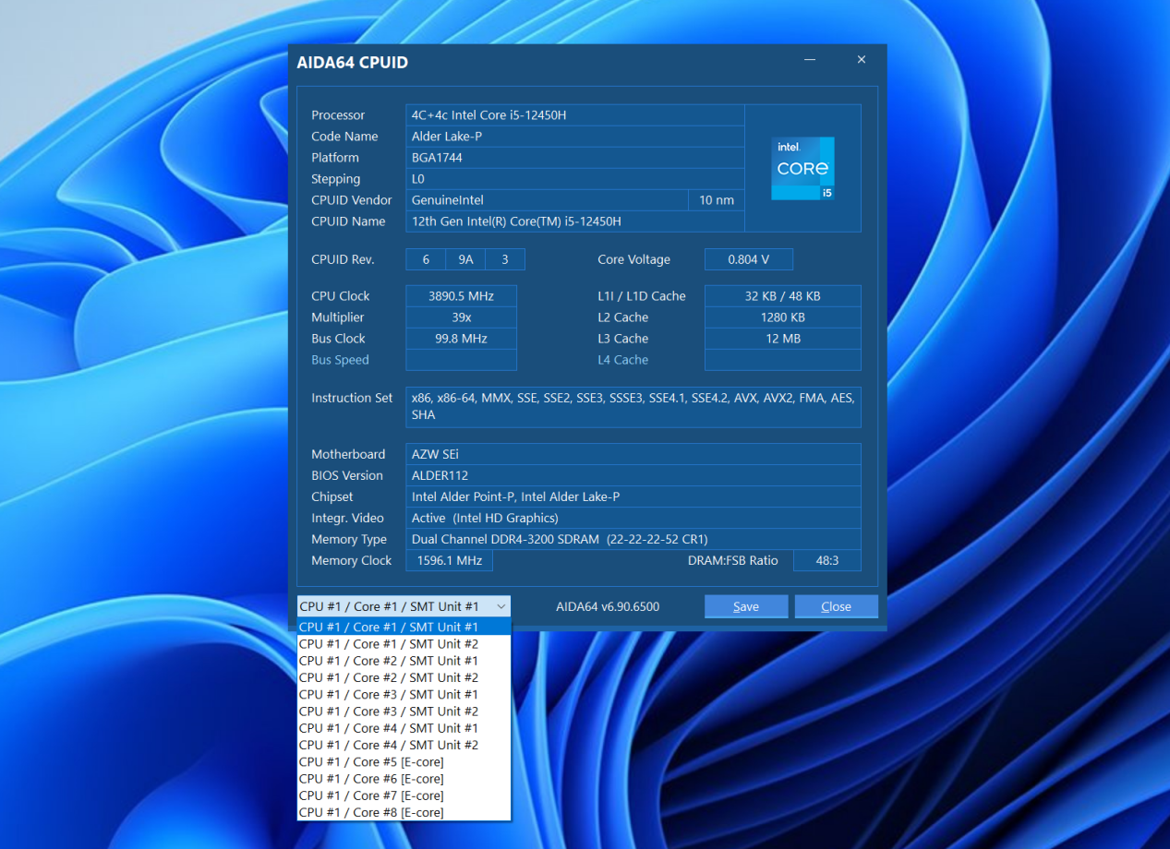The image size is (1170, 849).
Task: Click the empty Bus Speed field
Action: pyautogui.click(x=461, y=360)
